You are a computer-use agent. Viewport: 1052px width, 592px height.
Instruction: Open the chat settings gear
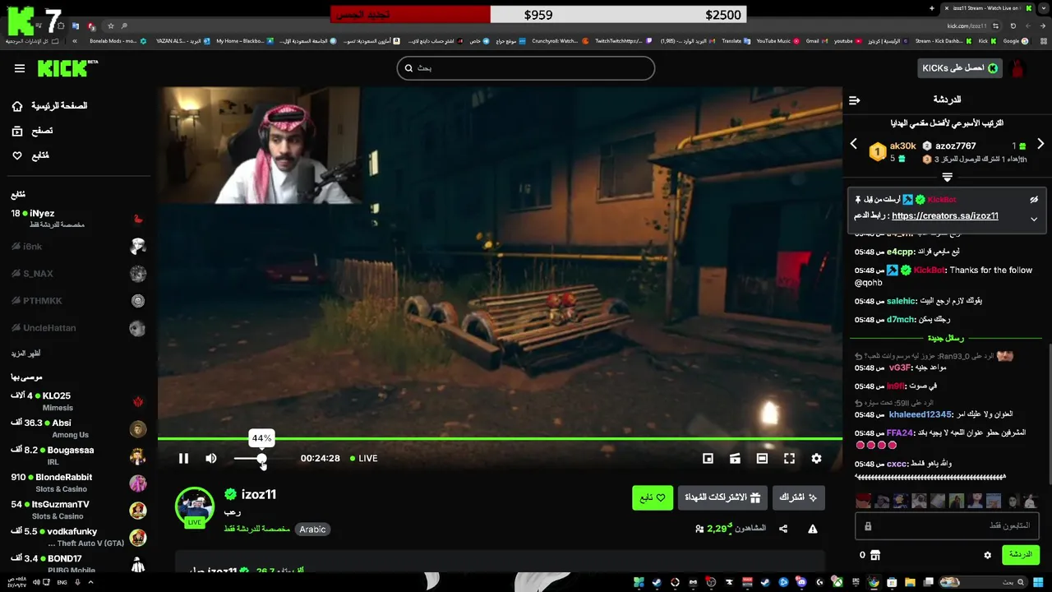click(987, 555)
